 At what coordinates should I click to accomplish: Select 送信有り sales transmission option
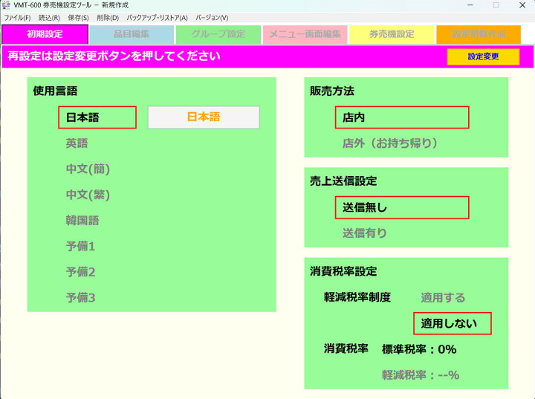[364, 233]
